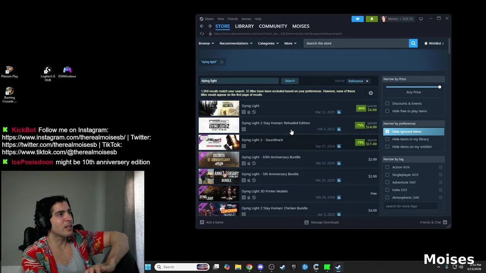The width and height of the screenshot is (486, 273).
Task: Open the Kick app from the taskbar
Action: coord(327,267)
